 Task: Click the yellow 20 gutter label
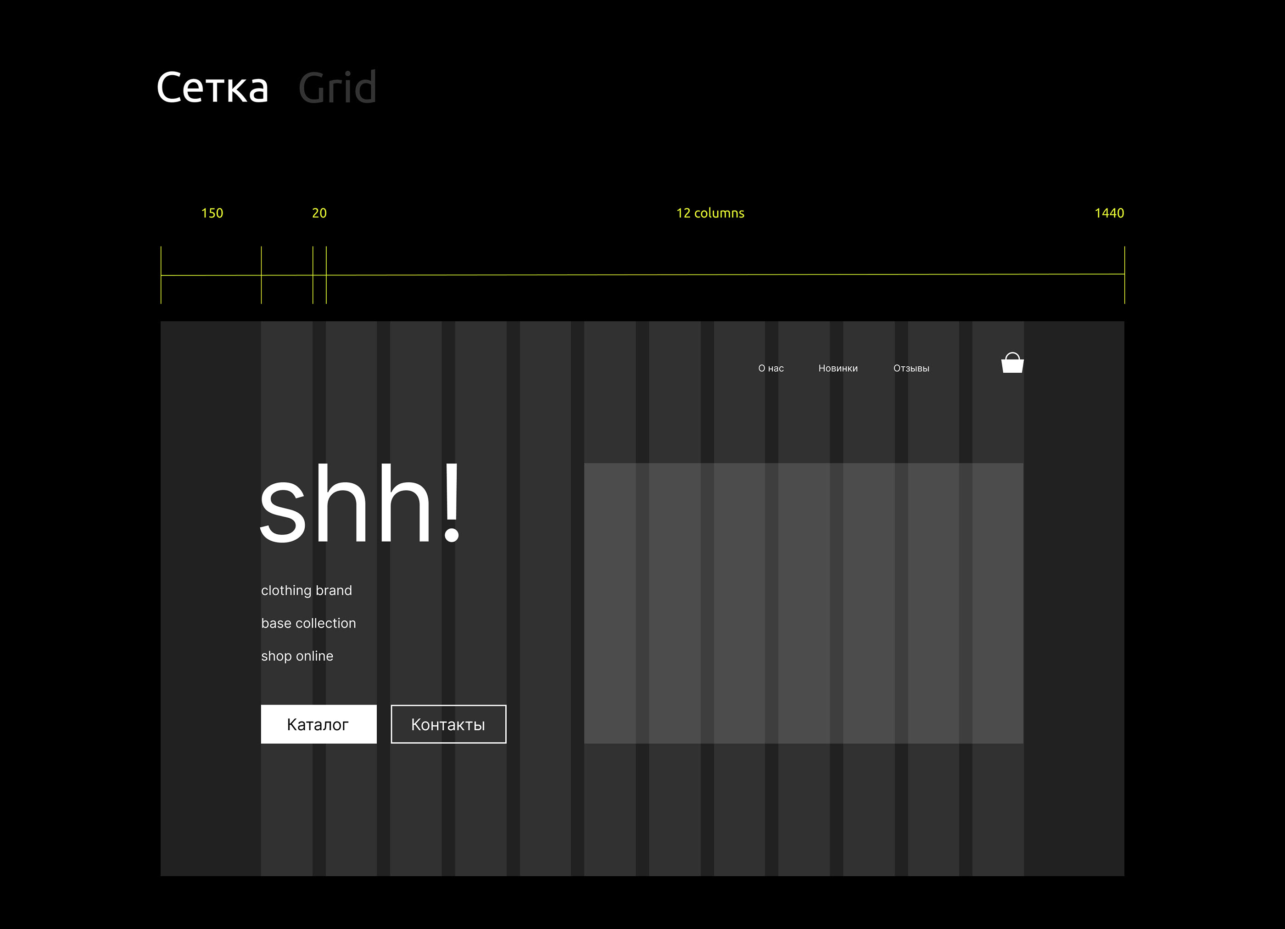319,213
